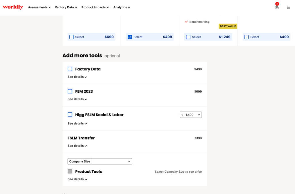Click the Worldly logo
The height and width of the screenshot is (194, 295).
pyautogui.click(x=13, y=7)
